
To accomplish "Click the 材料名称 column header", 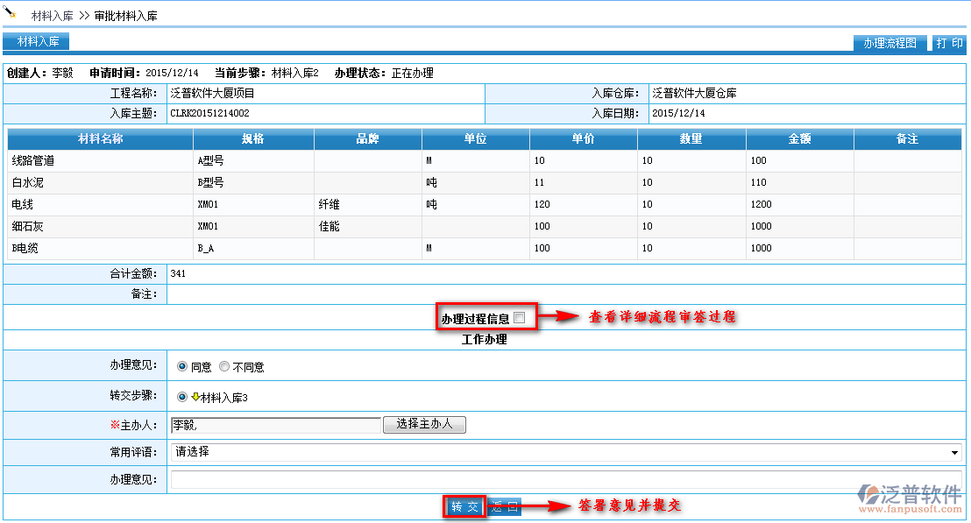I will tap(100, 139).
